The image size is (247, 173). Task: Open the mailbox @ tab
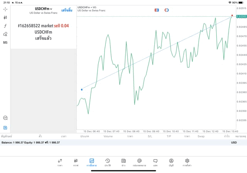(139, 162)
